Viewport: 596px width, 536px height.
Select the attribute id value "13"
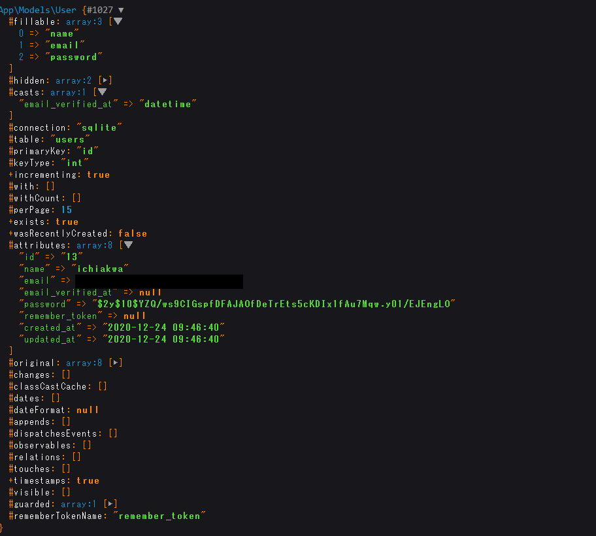(x=72, y=257)
